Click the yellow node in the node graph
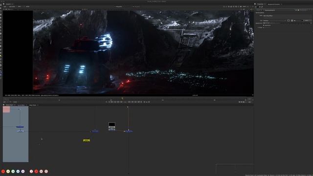This screenshot has width=313, height=176. tap(87, 140)
